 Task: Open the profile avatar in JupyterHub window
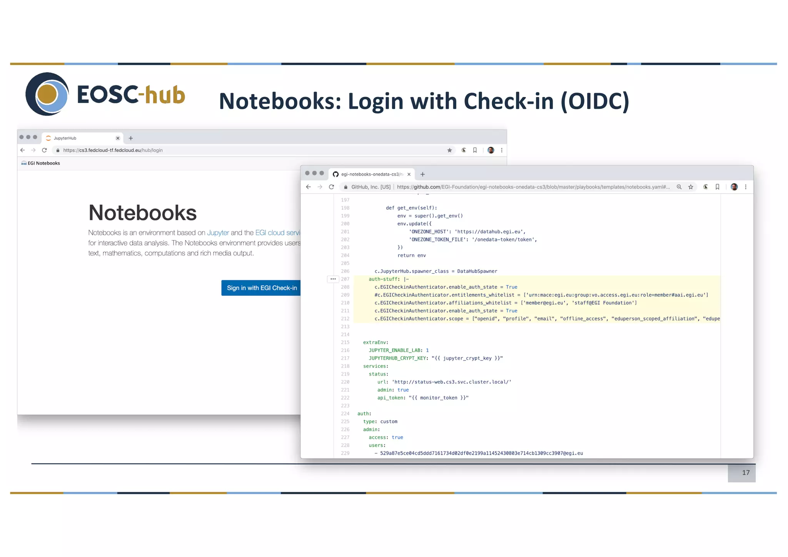tap(491, 150)
